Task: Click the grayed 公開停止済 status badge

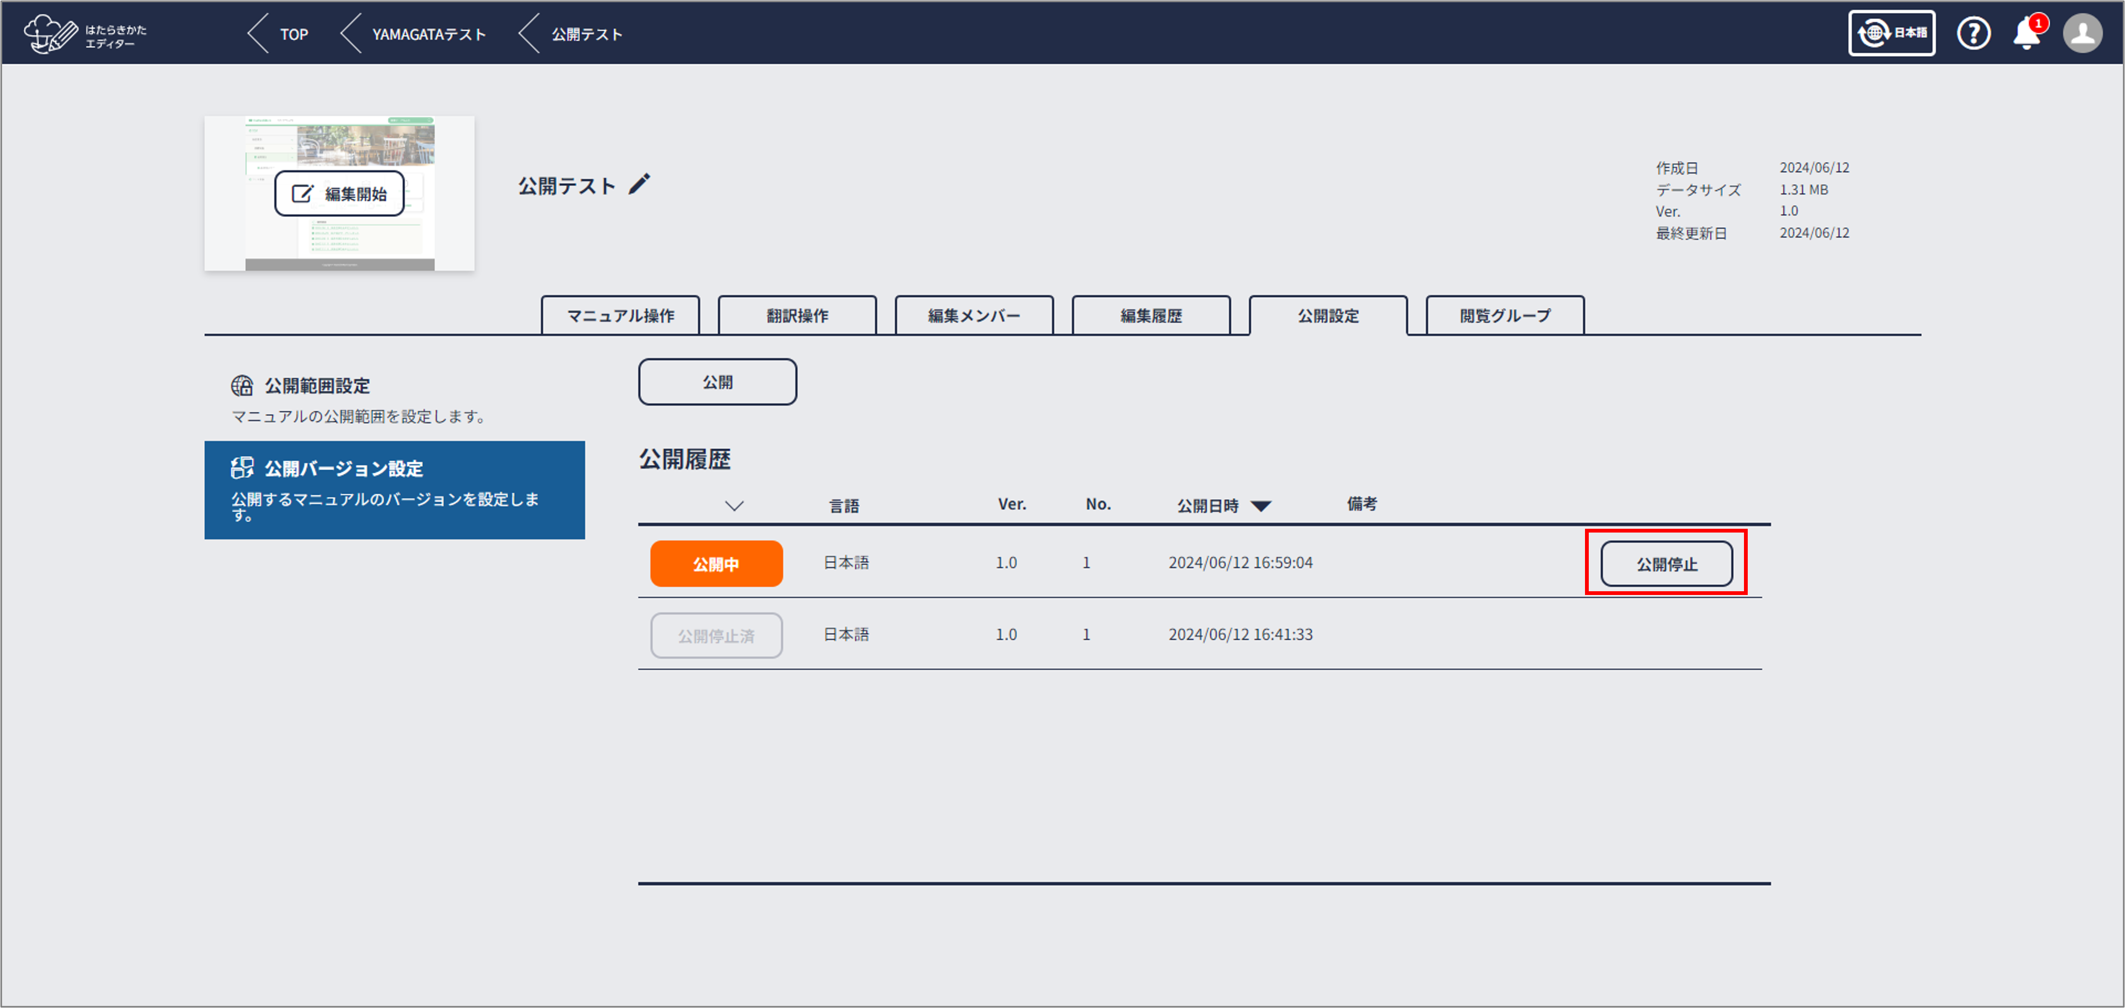Action: [716, 635]
